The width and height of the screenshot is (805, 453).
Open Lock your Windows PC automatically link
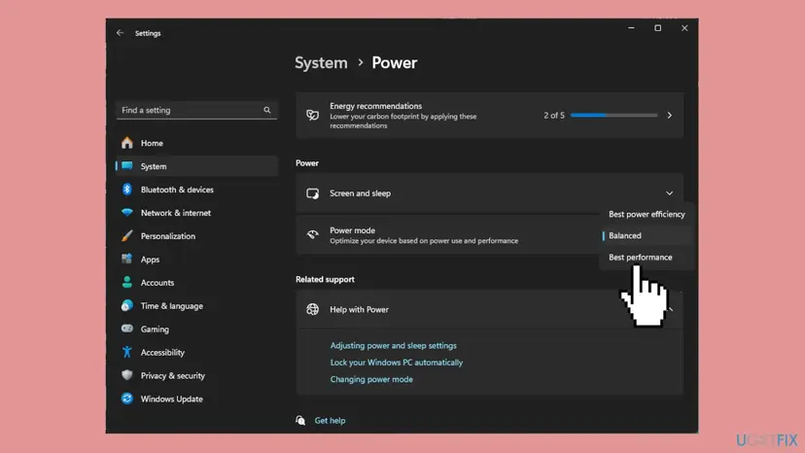point(397,362)
